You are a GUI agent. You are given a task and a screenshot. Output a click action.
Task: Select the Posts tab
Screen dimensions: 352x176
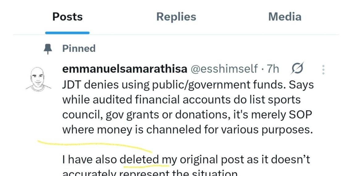click(x=67, y=17)
